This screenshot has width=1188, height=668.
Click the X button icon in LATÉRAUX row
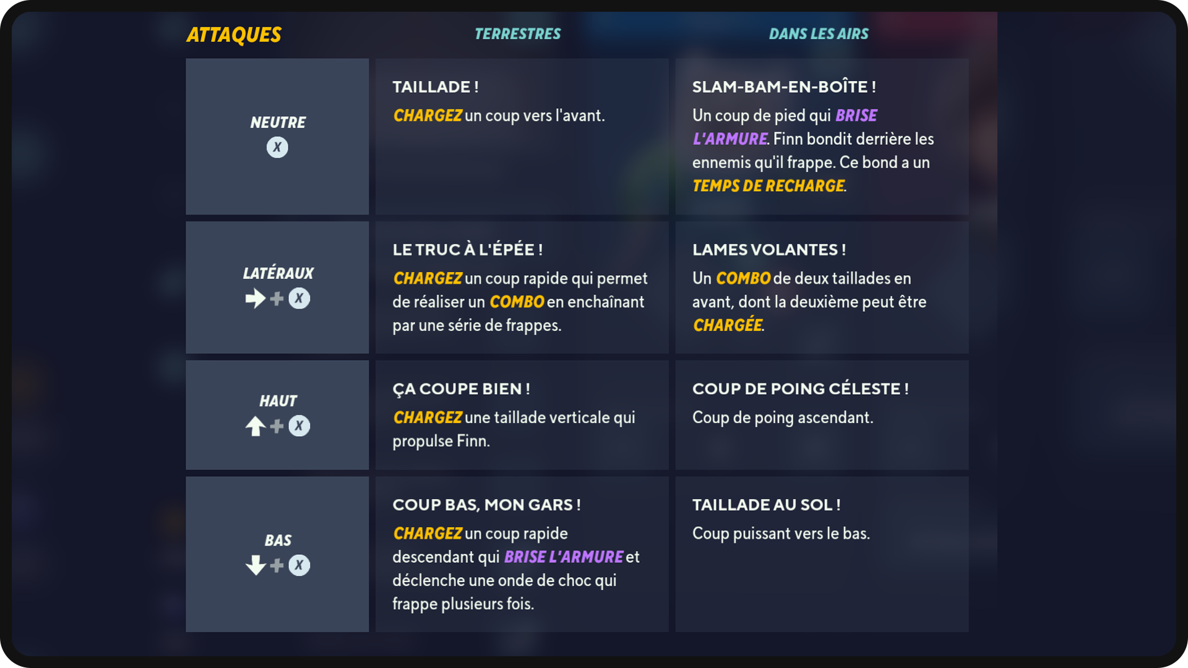[x=299, y=299]
